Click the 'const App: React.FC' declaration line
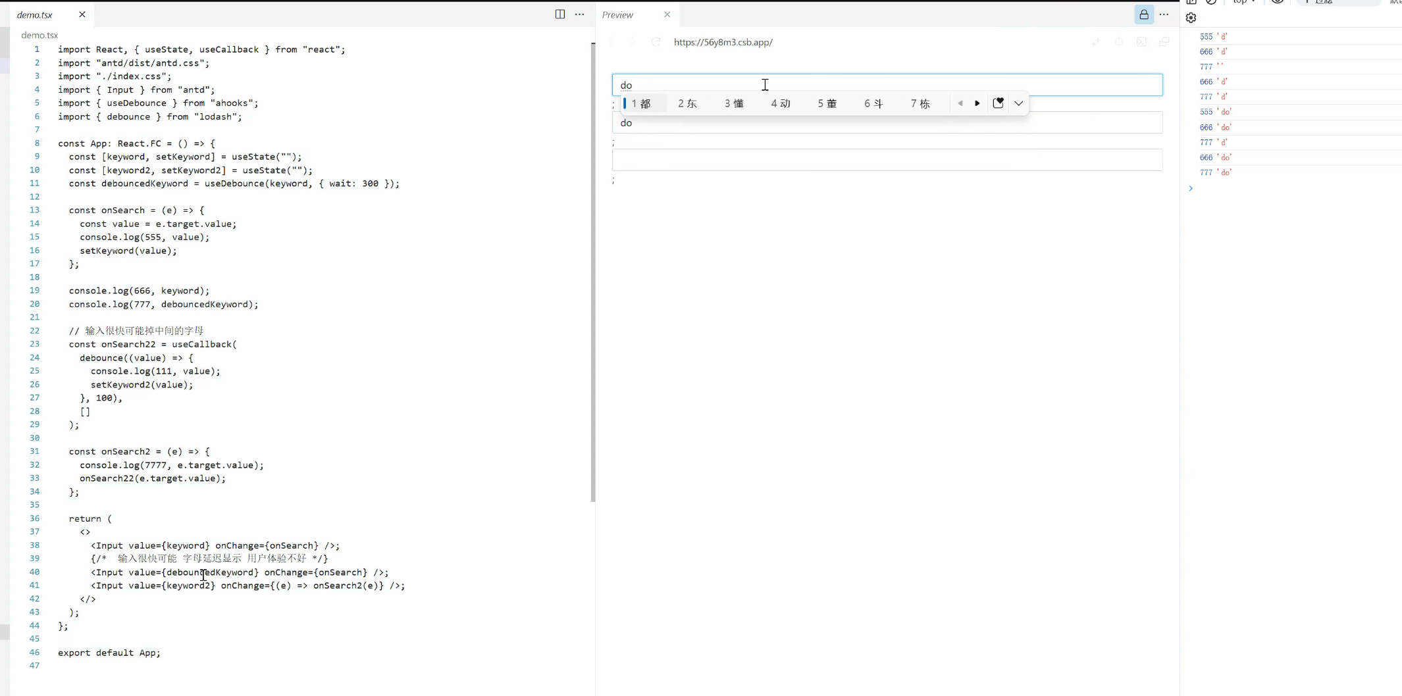This screenshot has height=696, width=1402. (x=136, y=143)
